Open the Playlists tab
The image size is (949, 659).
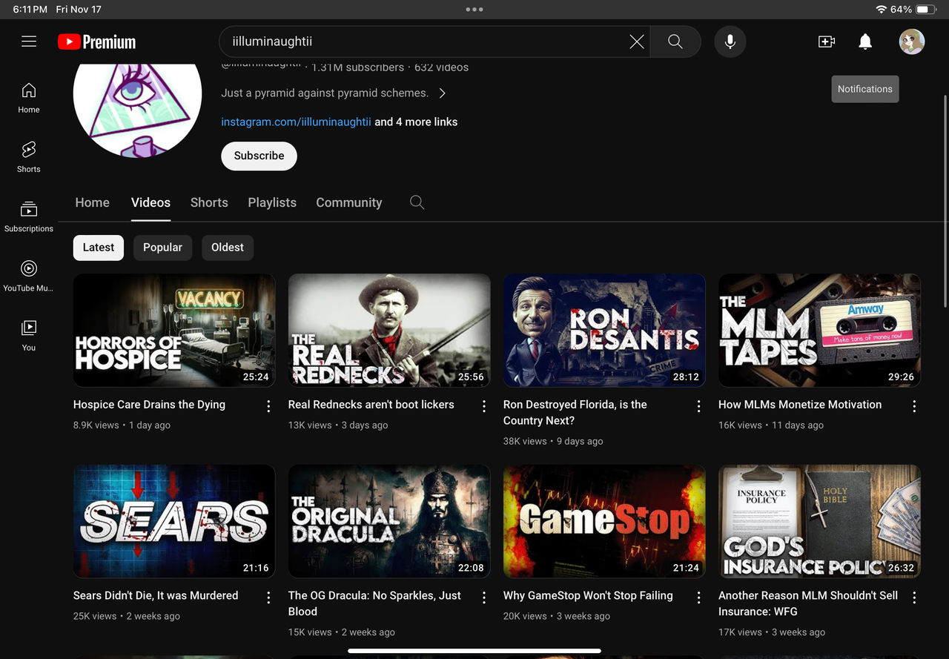272,202
